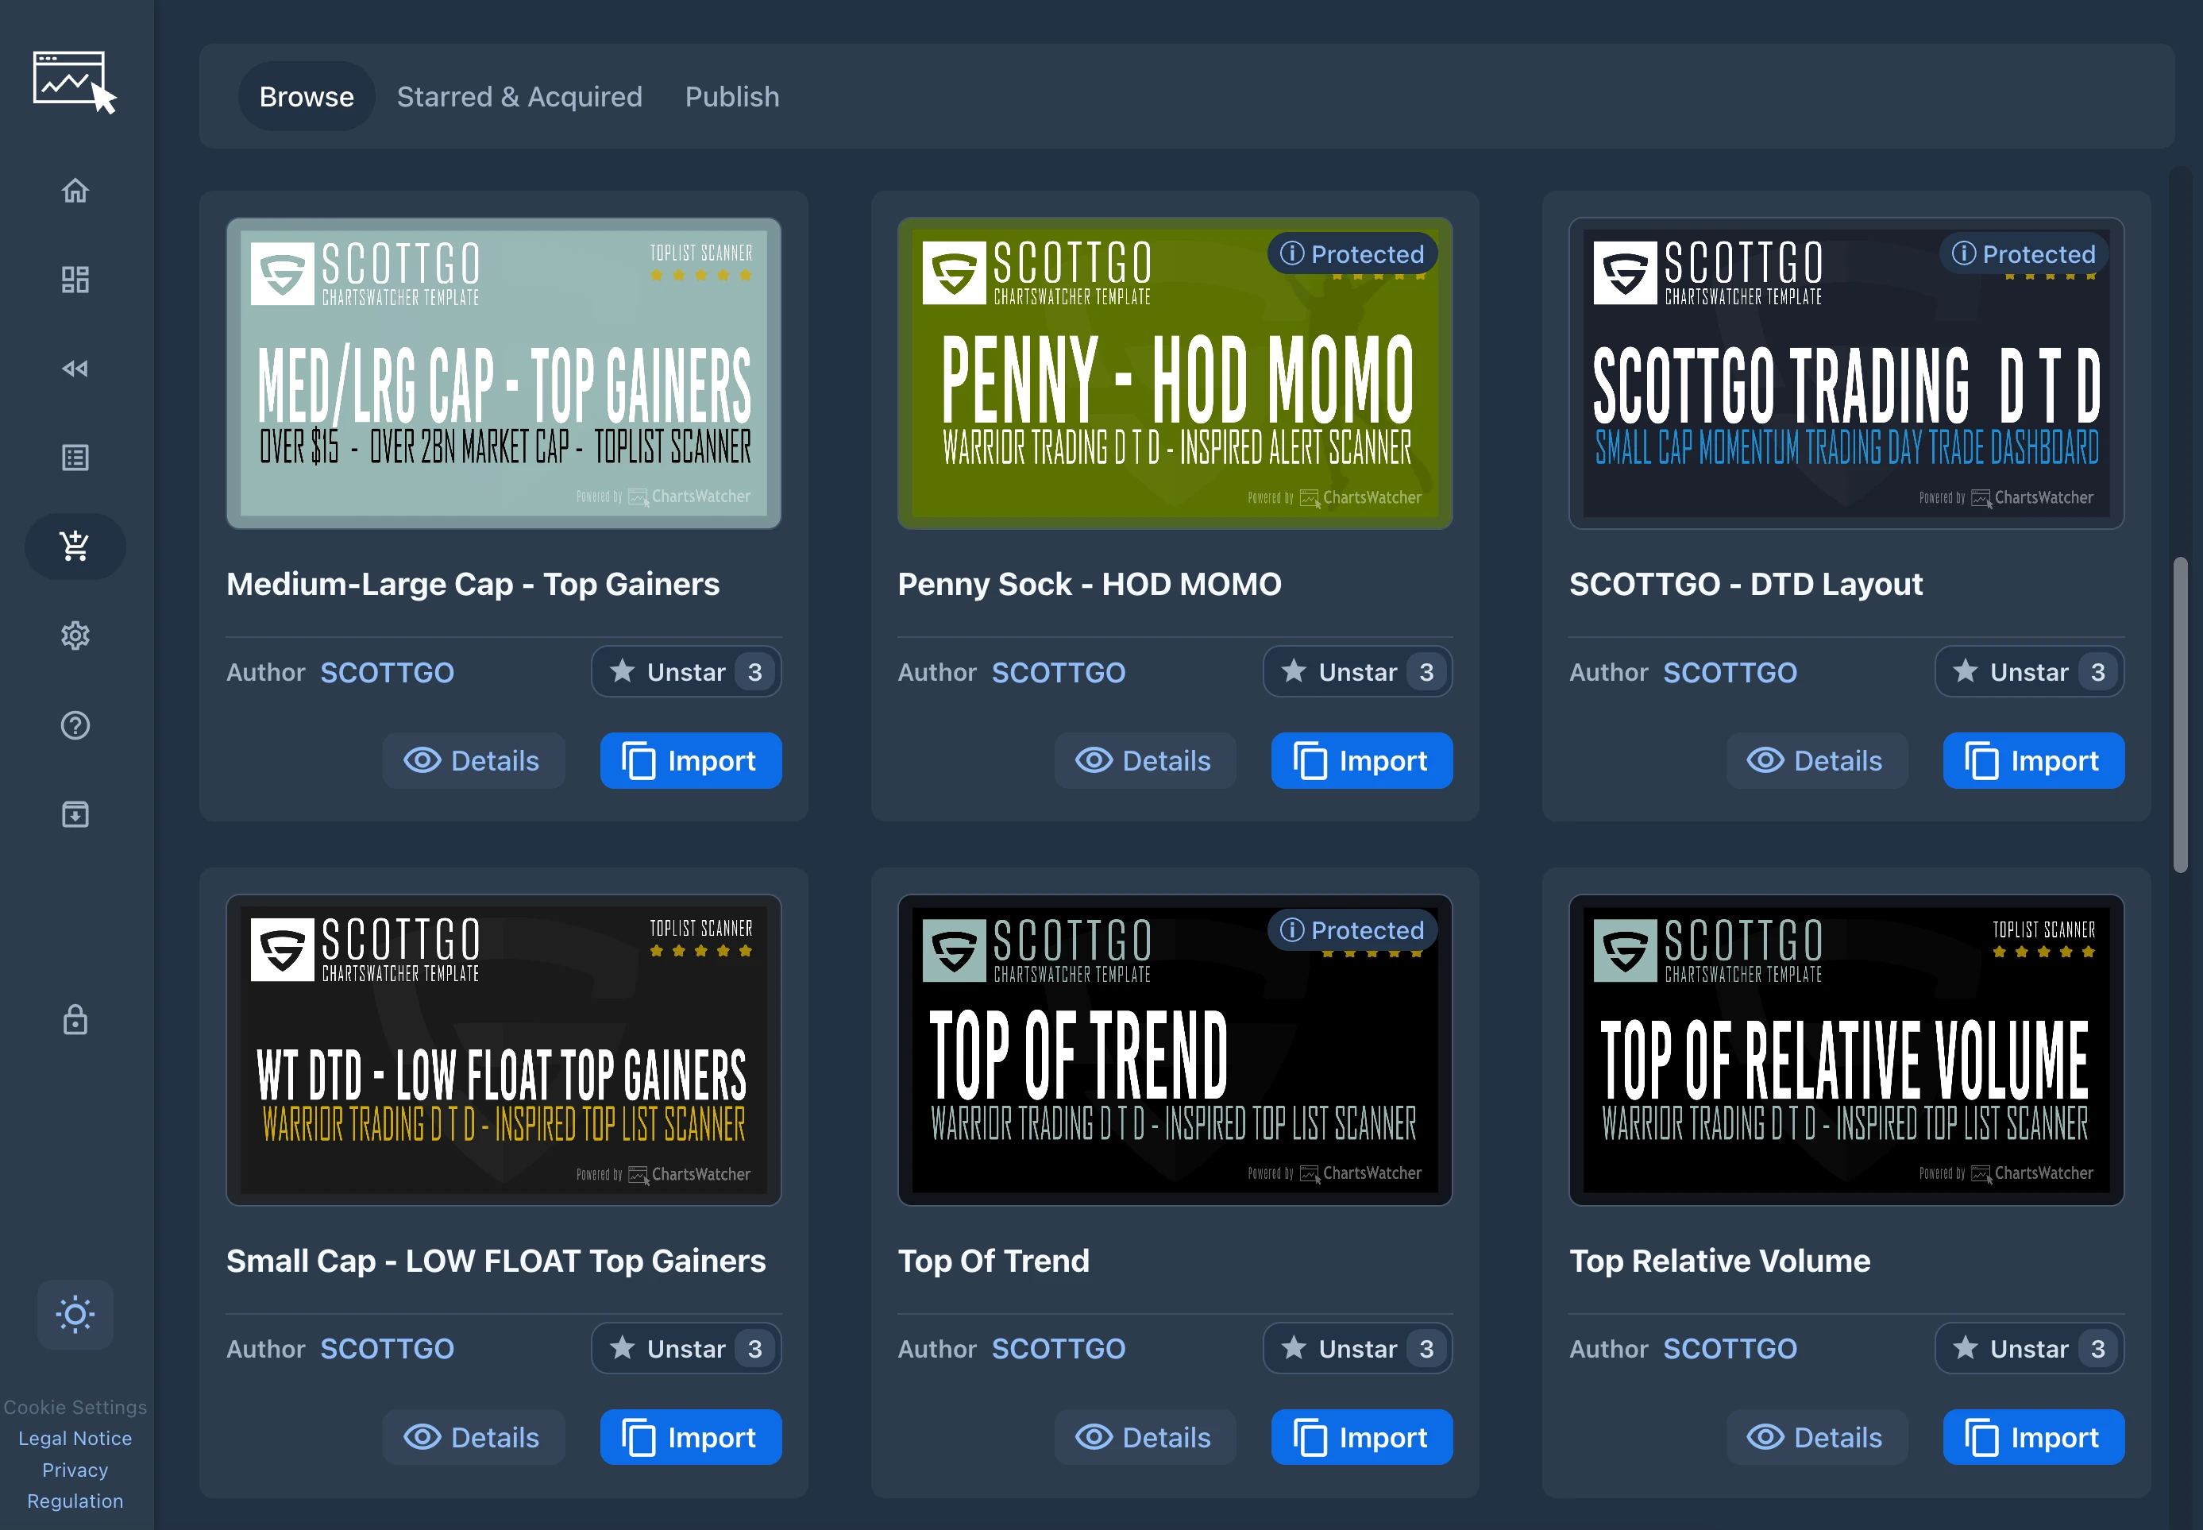This screenshot has height=1530, width=2203.
Task: Click the lock icon in sidebar
Action: coord(75,1020)
